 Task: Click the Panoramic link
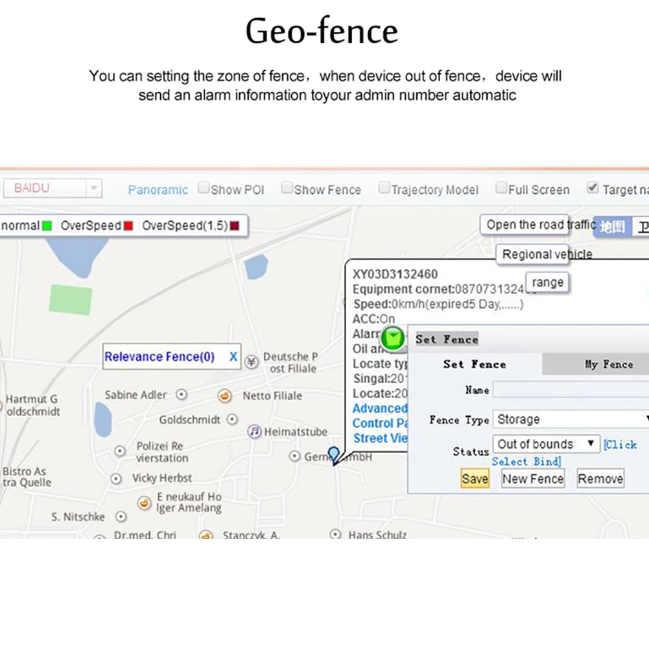(158, 189)
